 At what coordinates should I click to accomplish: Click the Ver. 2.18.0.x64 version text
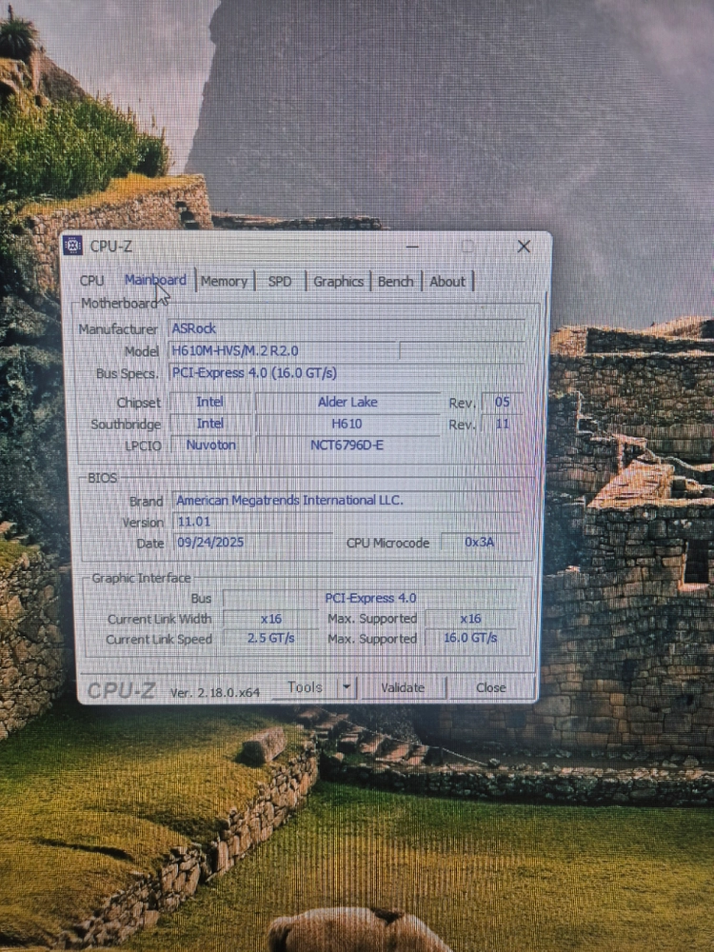coord(215,693)
